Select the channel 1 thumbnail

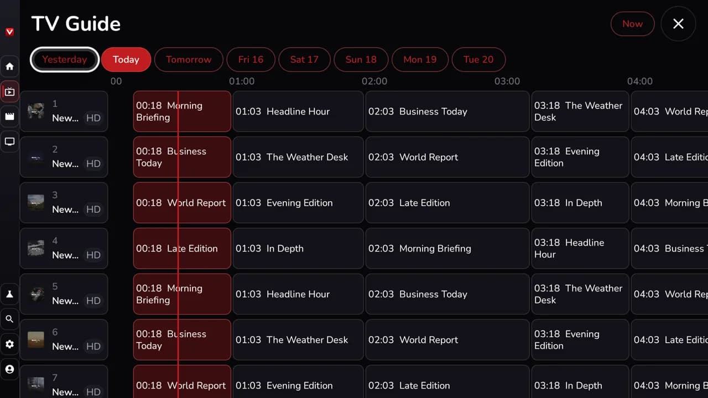click(36, 111)
